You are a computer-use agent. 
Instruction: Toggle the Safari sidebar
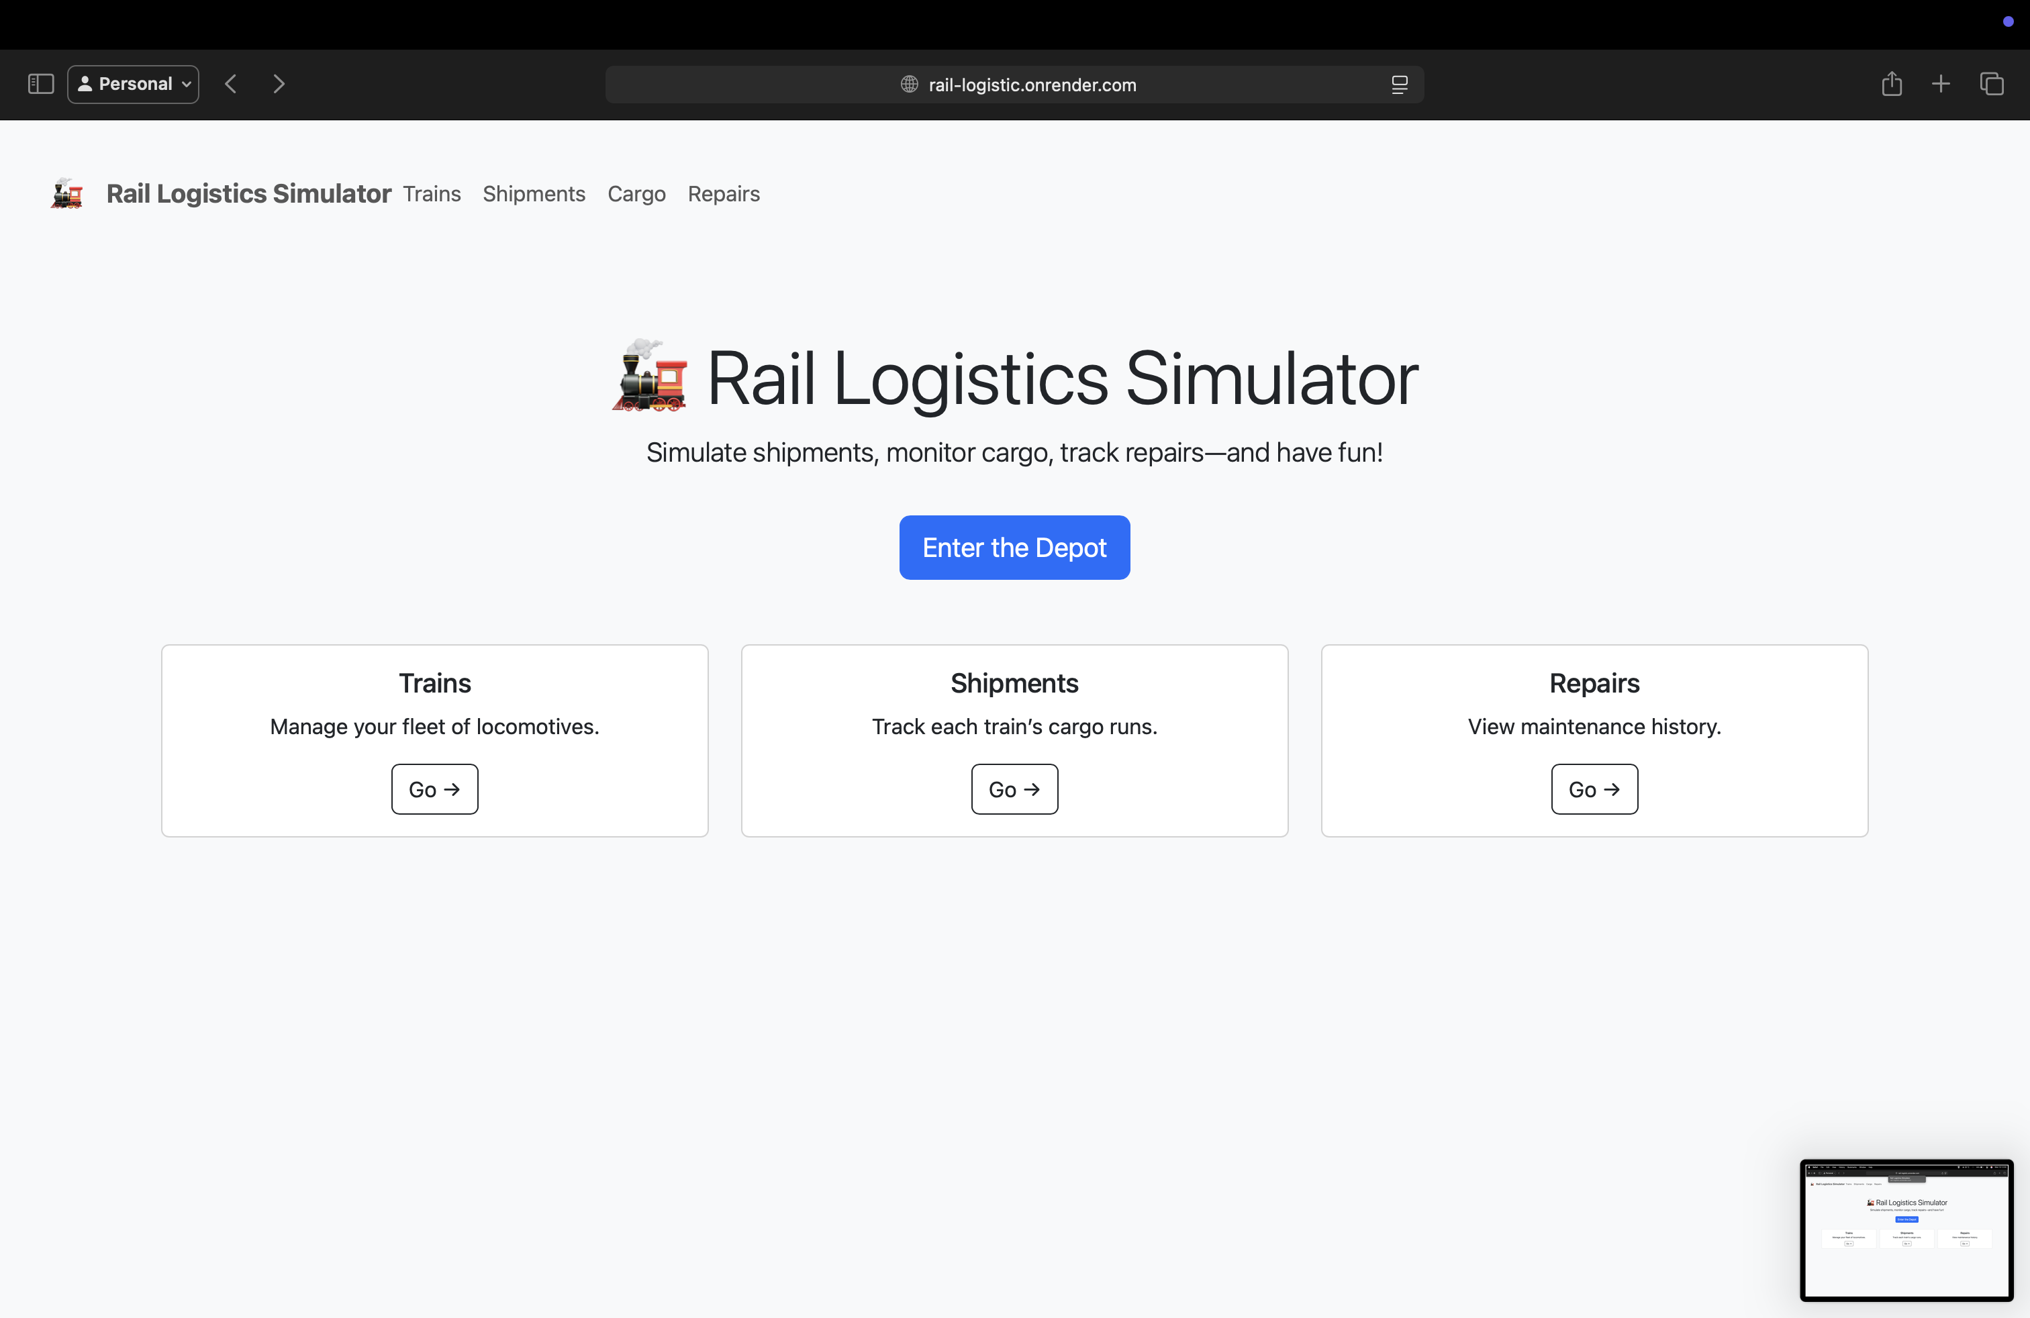point(40,83)
